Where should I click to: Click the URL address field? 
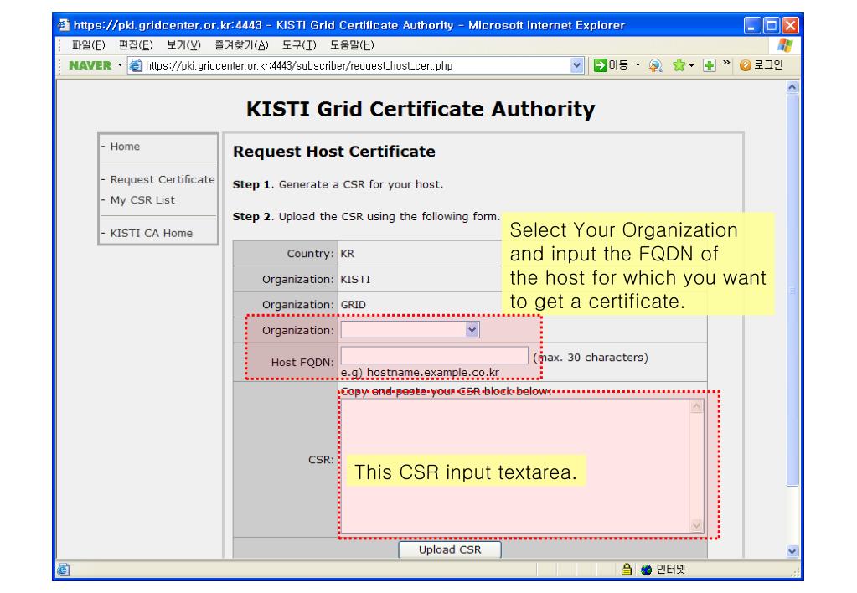click(x=355, y=65)
